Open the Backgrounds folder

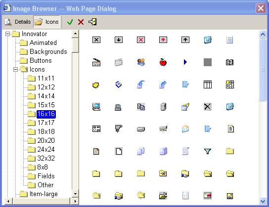coord(48,51)
